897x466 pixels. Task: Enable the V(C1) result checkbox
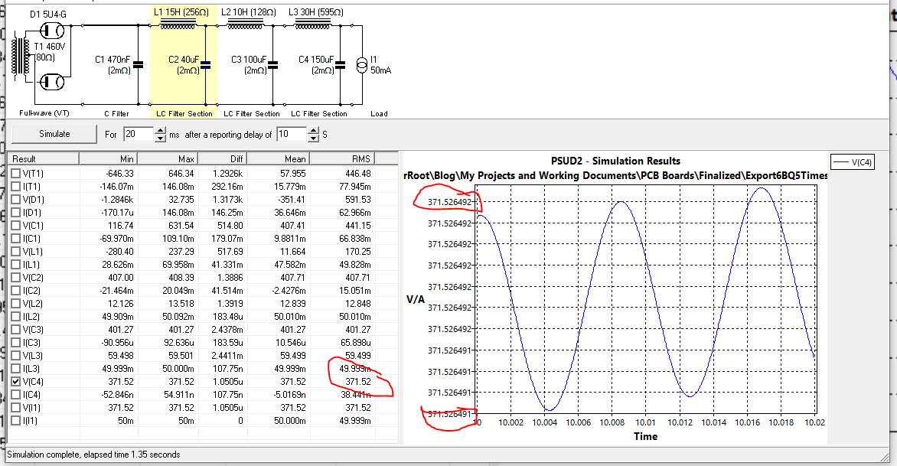tap(15, 225)
